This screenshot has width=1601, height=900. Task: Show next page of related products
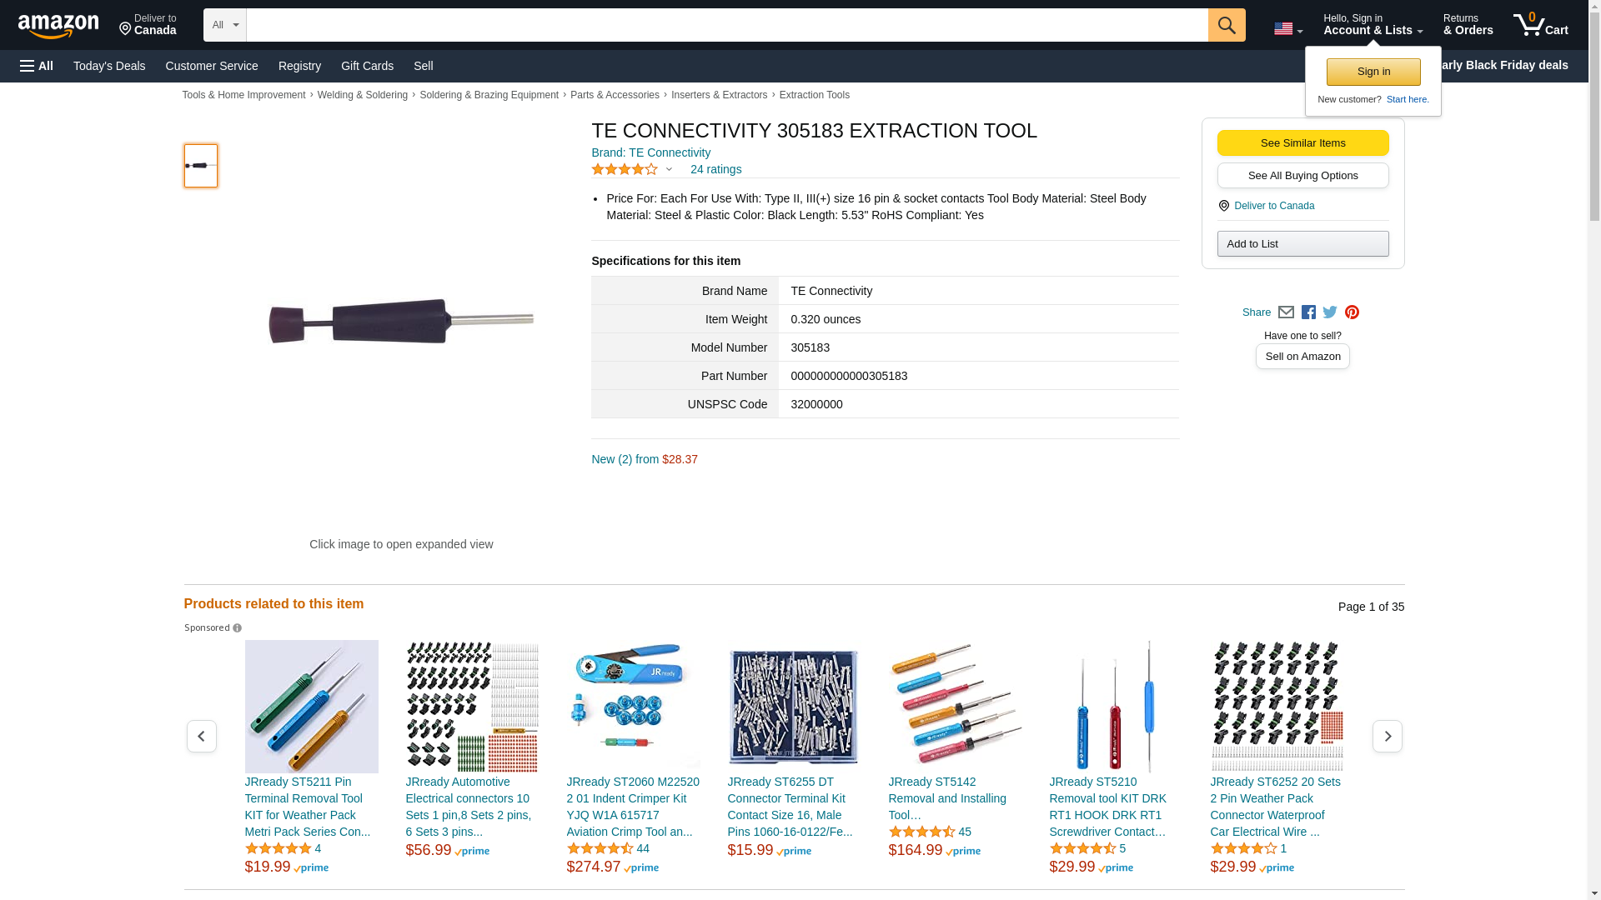[x=1387, y=737]
